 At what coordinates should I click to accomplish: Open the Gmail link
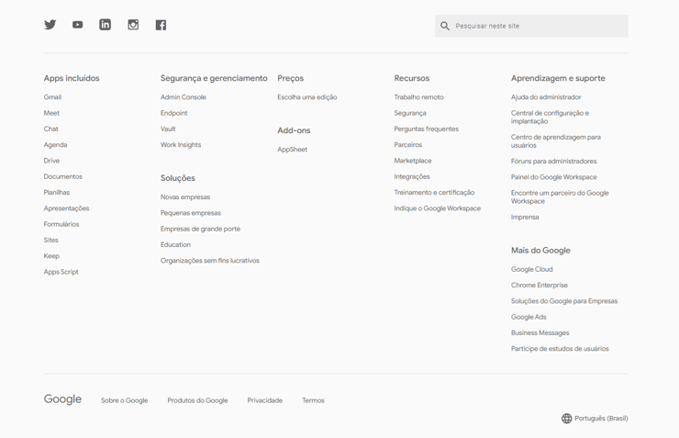pyautogui.click(x=52, y=97)
